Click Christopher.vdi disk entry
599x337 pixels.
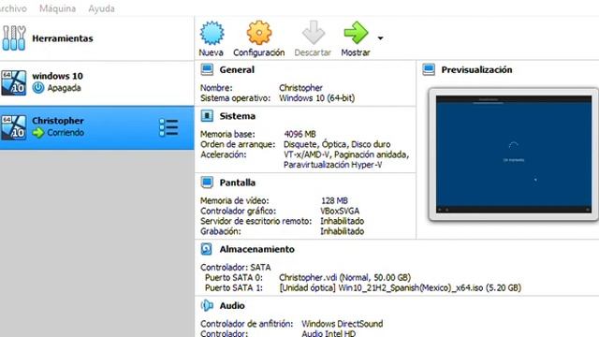click(344, 277)
